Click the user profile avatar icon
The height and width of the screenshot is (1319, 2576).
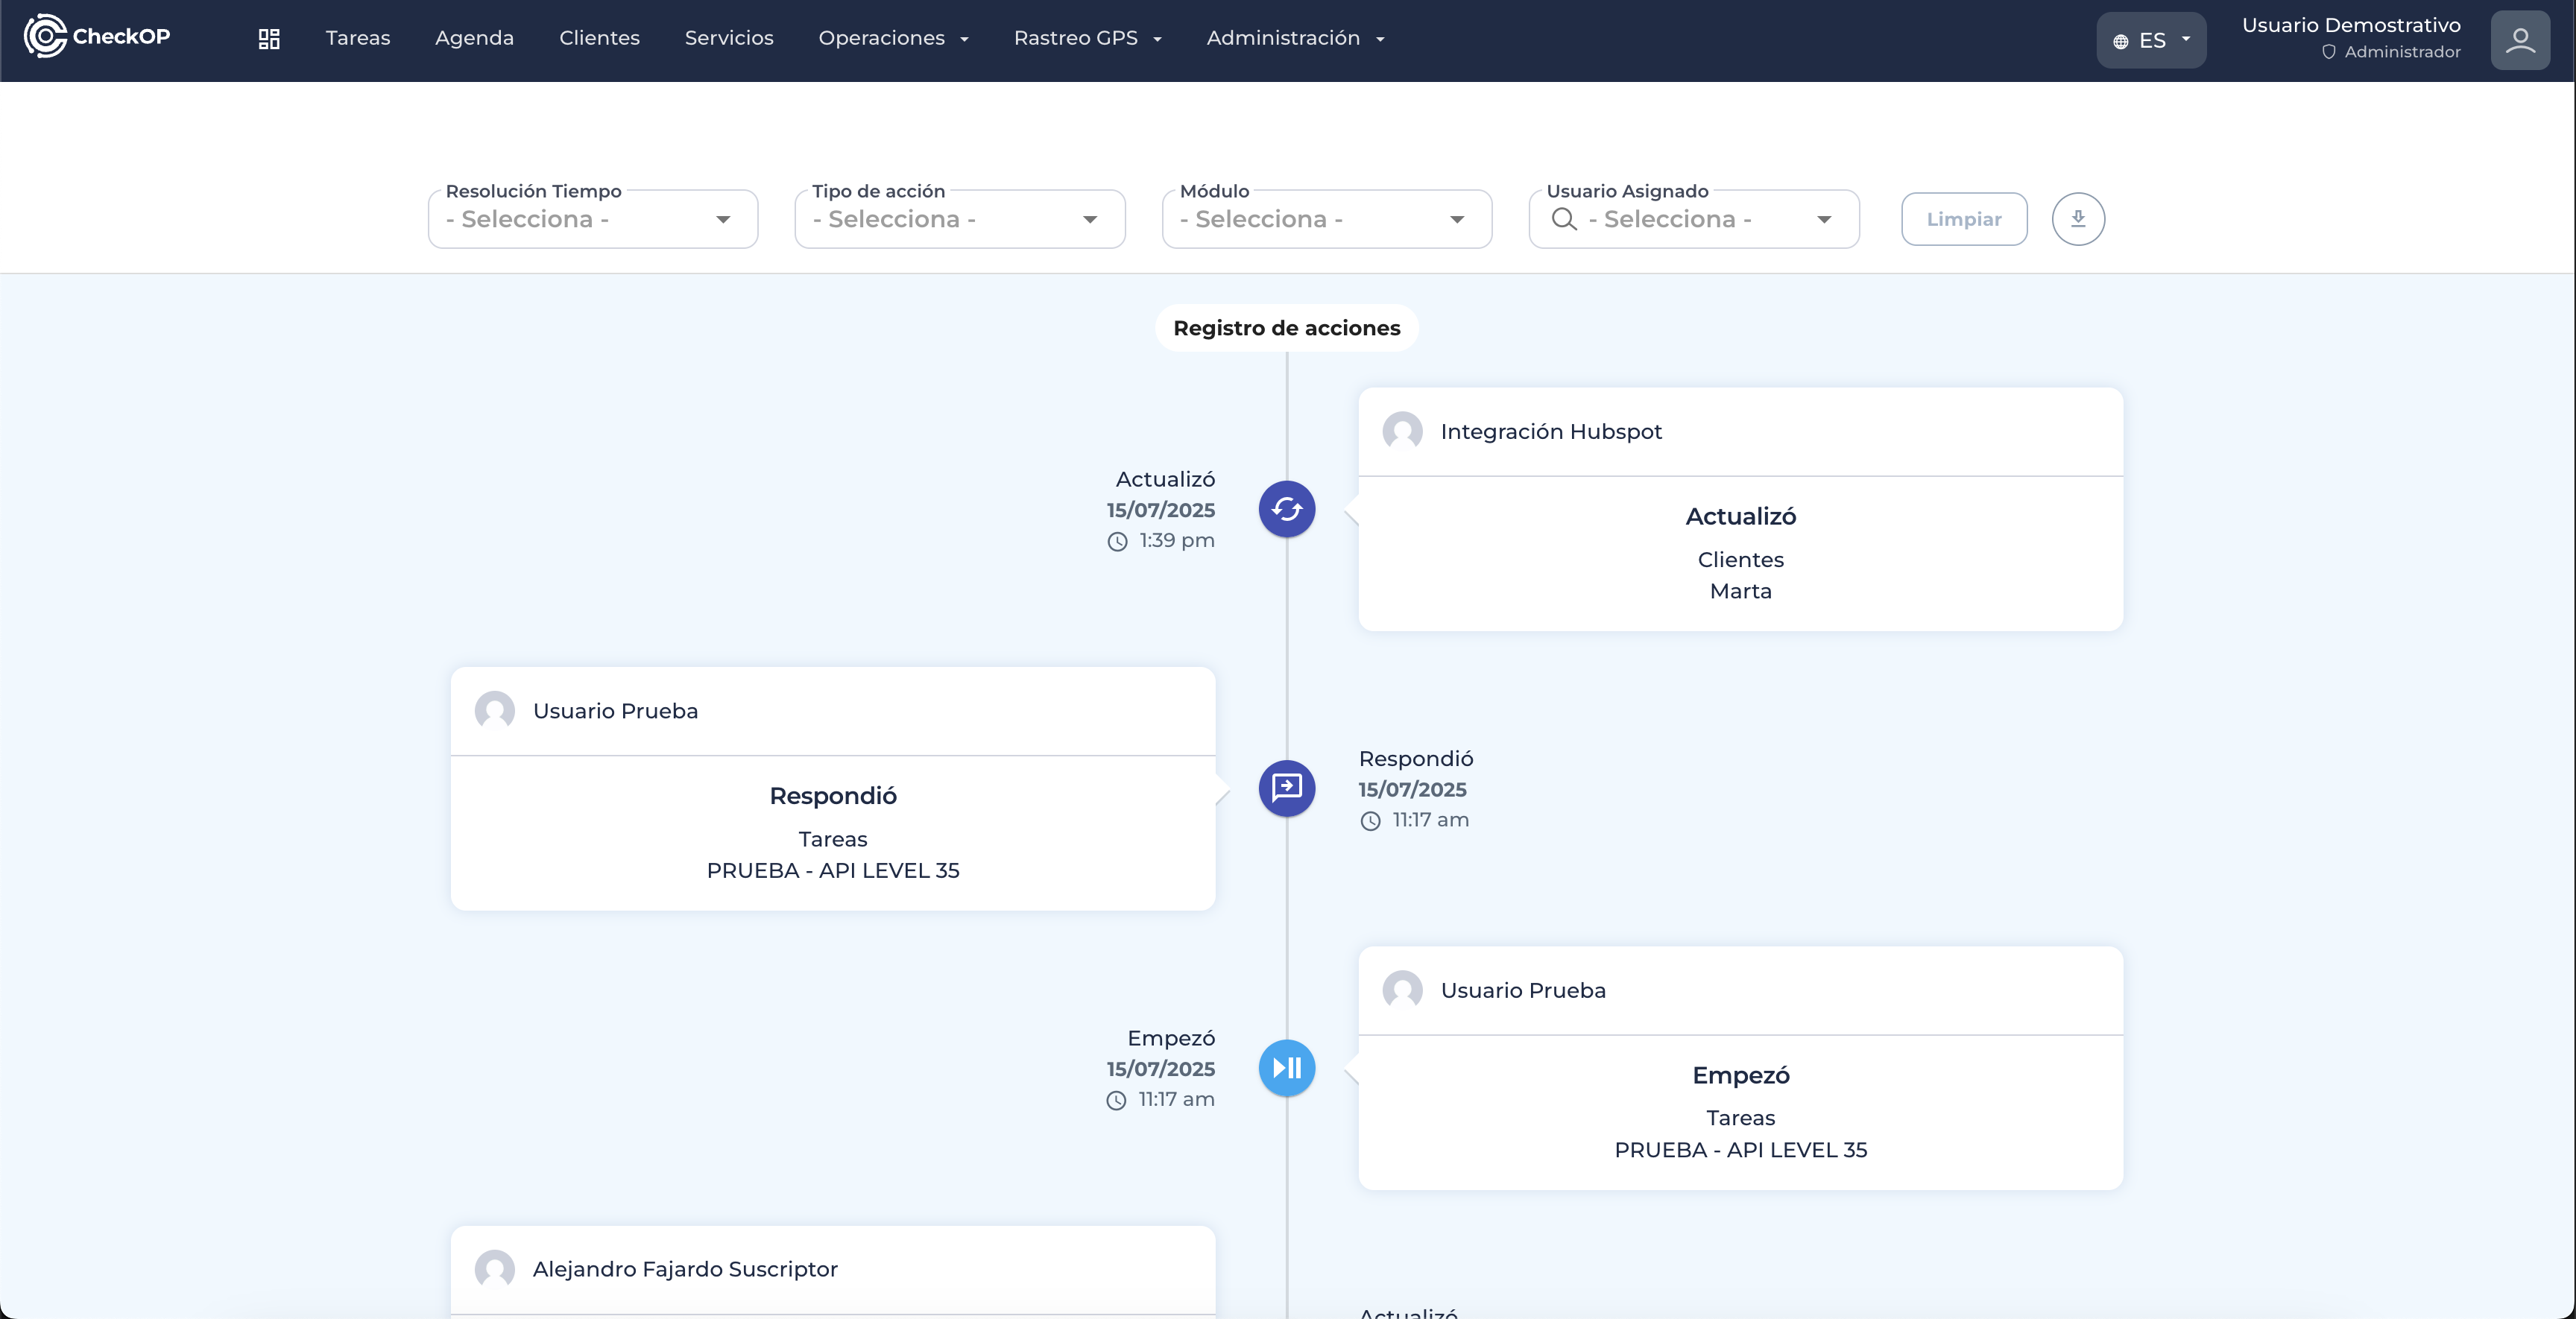point(2519,40)
